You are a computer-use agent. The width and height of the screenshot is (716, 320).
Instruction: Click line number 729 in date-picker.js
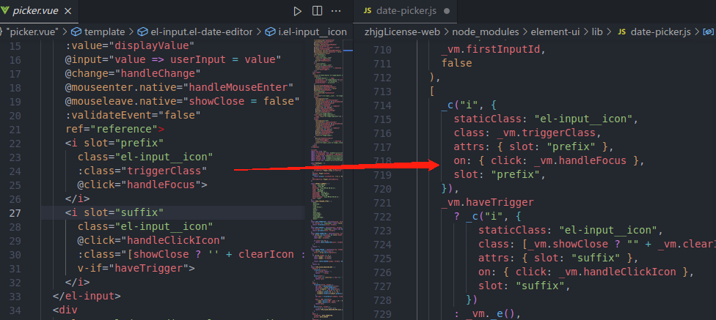(x=382, y=313)
